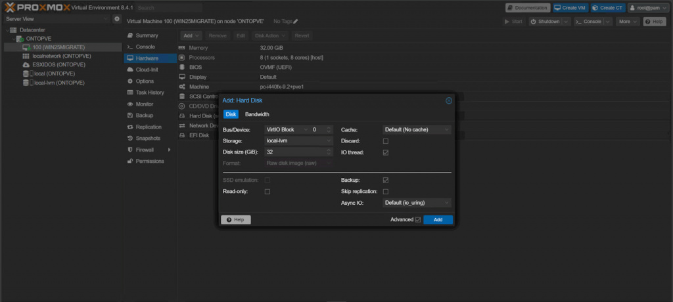Click the Create CT button
673x302 pixels.
coord(608,8)
